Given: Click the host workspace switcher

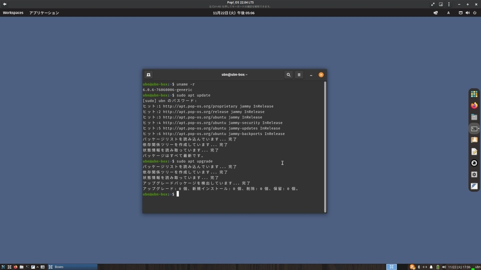Looking at the screenshot, I should click(392, 267).
